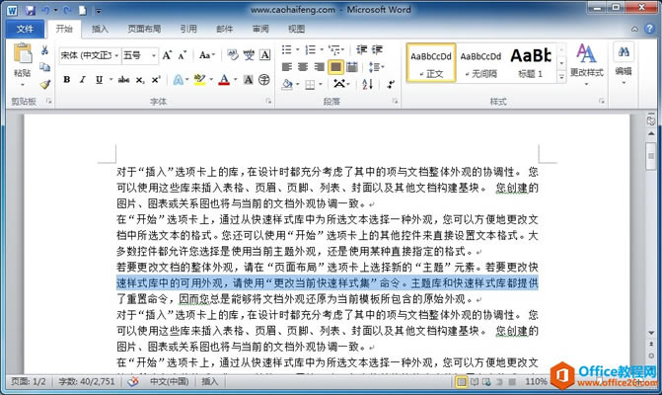Click the vertical scrollbar thumb
The width and height of the screenshot is (662, 395).
650,156
